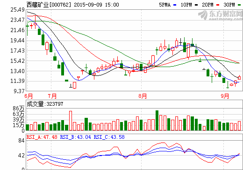Click the 9.37 price axis label
This screenshot has height=170, width=243.
point(19,91)
